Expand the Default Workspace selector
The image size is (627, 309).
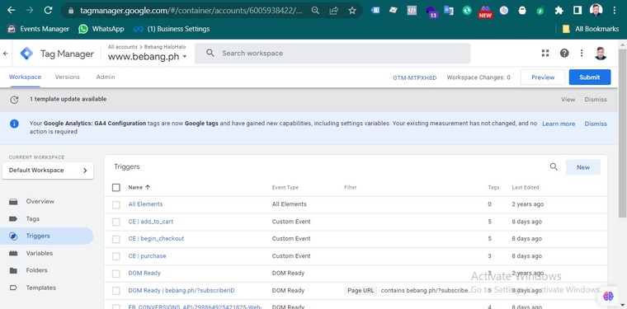48,171
